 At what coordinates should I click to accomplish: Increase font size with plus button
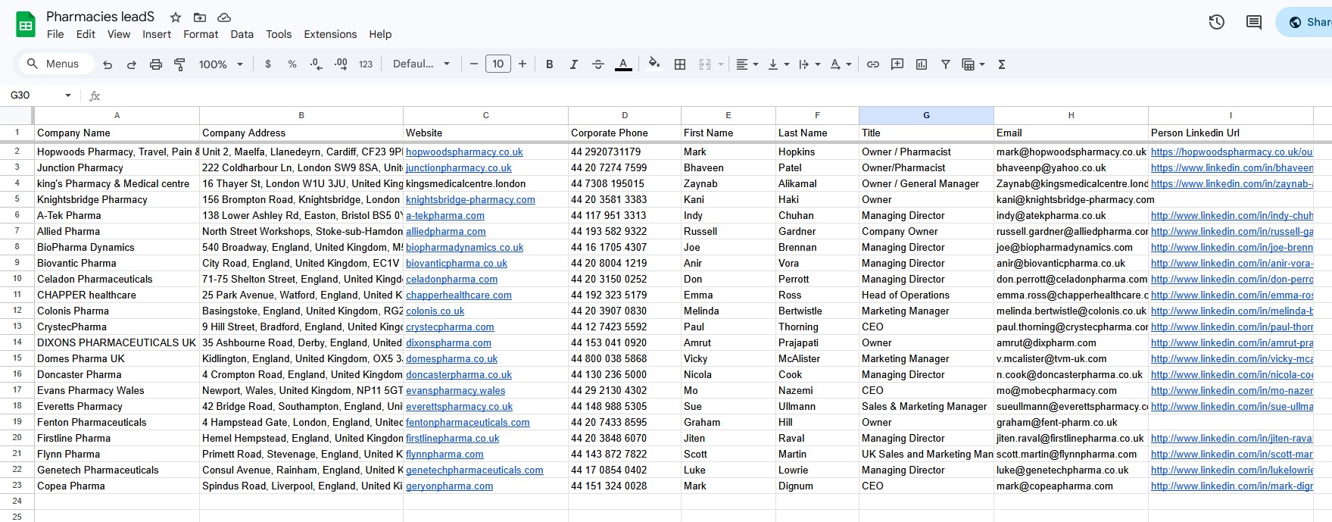[523, 64]
